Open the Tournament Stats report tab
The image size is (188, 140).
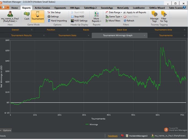coord(67,36)
